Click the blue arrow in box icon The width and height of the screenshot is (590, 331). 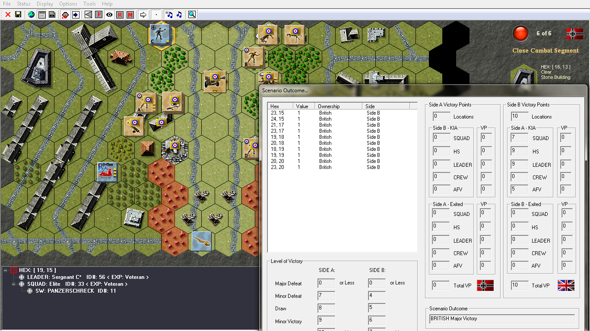pyautogui.click(x=76, y=15)
